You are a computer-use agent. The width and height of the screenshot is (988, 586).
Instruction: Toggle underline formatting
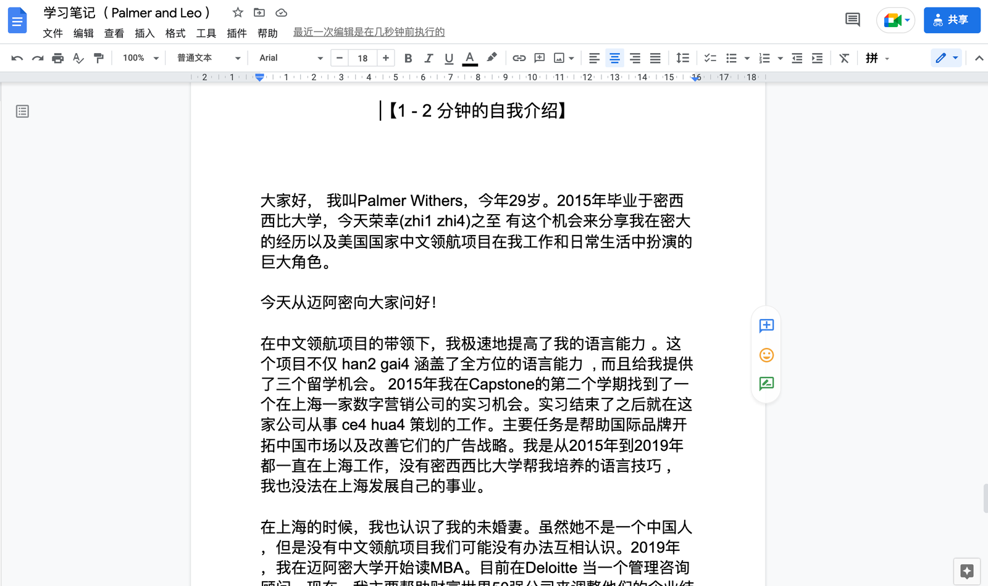click(x=448, y=57)
